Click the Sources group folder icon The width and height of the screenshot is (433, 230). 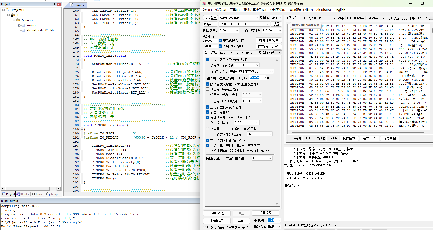click(x=18, y=20)
